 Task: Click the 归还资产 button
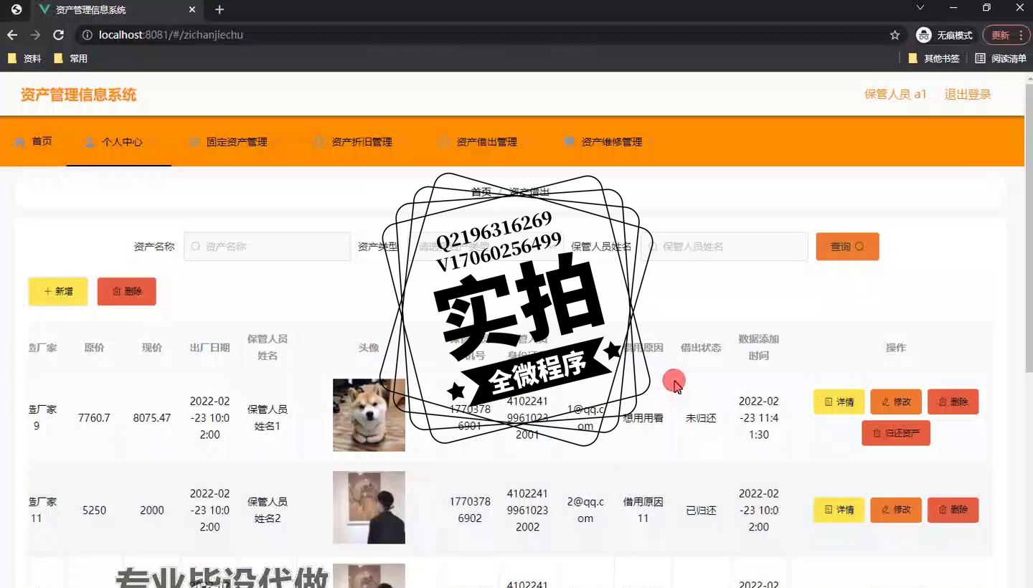pos(896,433)
